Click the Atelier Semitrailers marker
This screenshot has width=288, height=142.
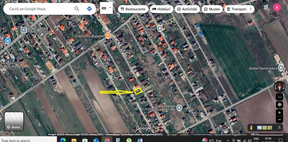281,68
